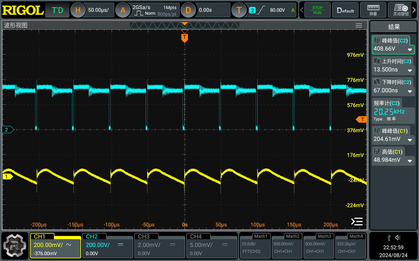This screenshot has width=419, height=261.
Task: Toggle the STOP/RUN acquisition button
Action: (317, 10)
